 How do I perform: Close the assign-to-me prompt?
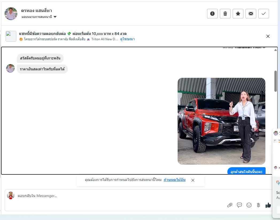tap(193, 180)
